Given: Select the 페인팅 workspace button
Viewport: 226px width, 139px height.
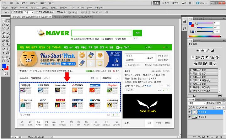Looking at the screenshot, I should click(x=175, y=3).
